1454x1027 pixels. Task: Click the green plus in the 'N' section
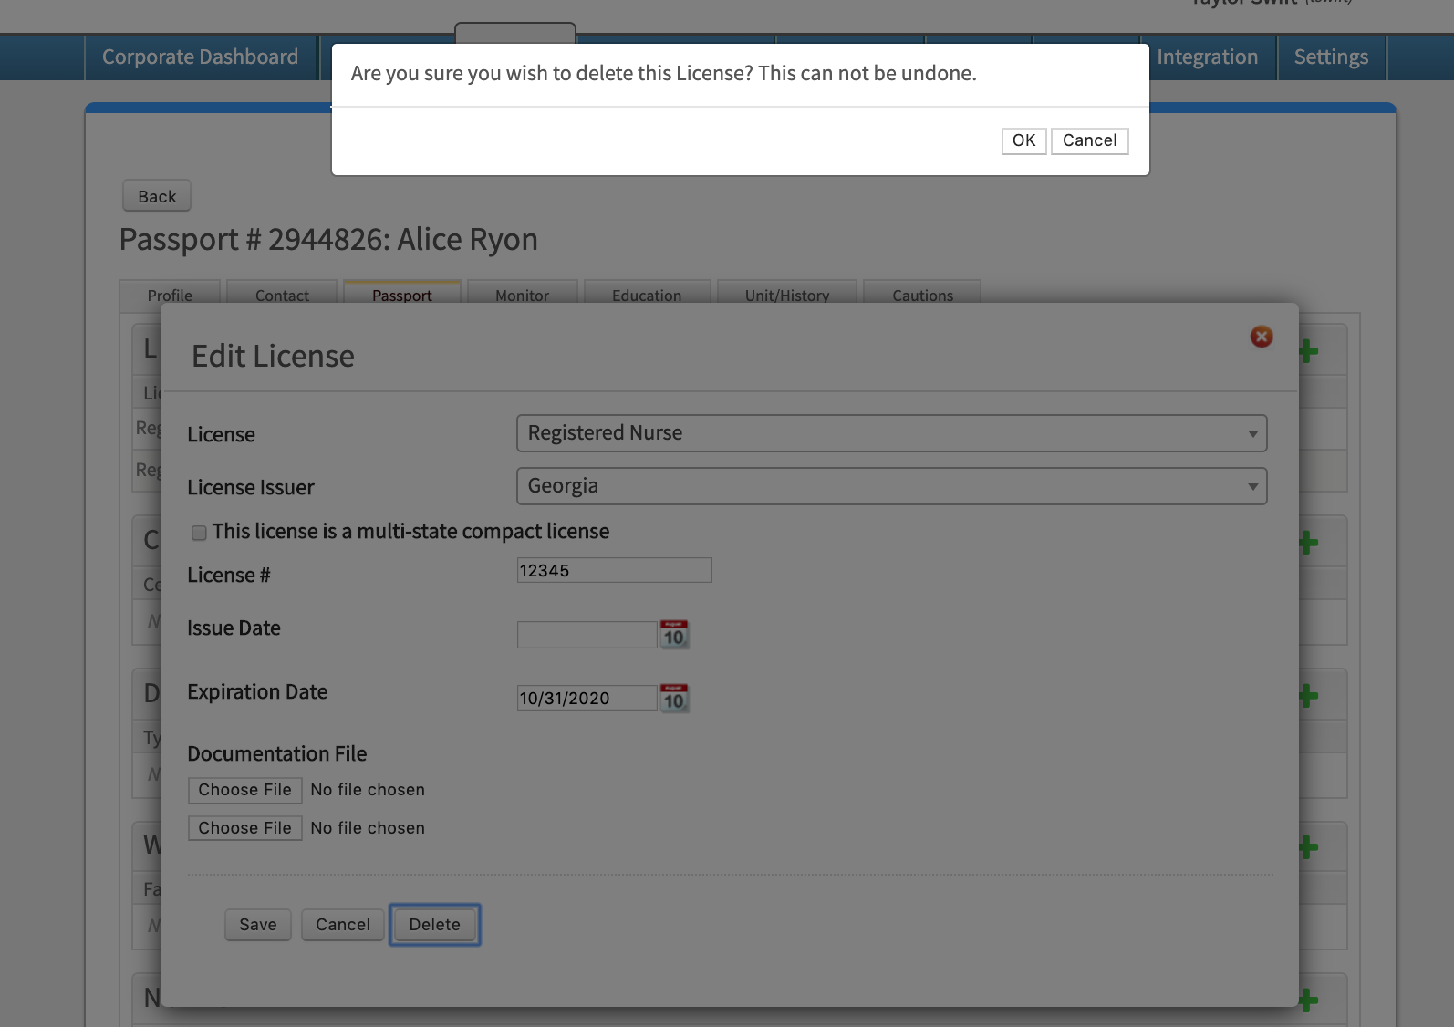[x=1308, y=1001]
